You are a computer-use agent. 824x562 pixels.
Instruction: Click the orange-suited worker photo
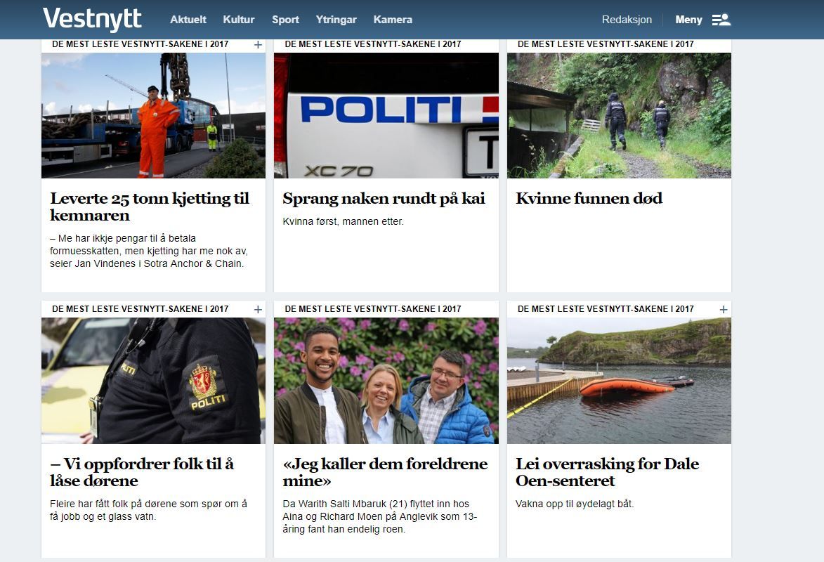[153, 115]
